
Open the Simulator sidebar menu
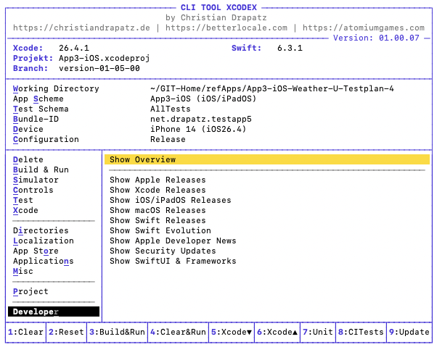[36, 180]
